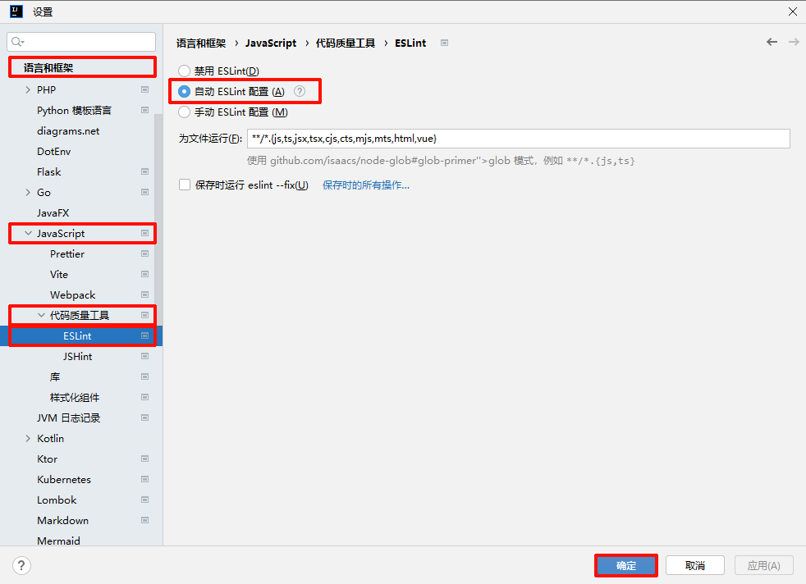Select manual ESLint configuration radio button
Viewport: 806px width, 584px height.
point(185,112)
